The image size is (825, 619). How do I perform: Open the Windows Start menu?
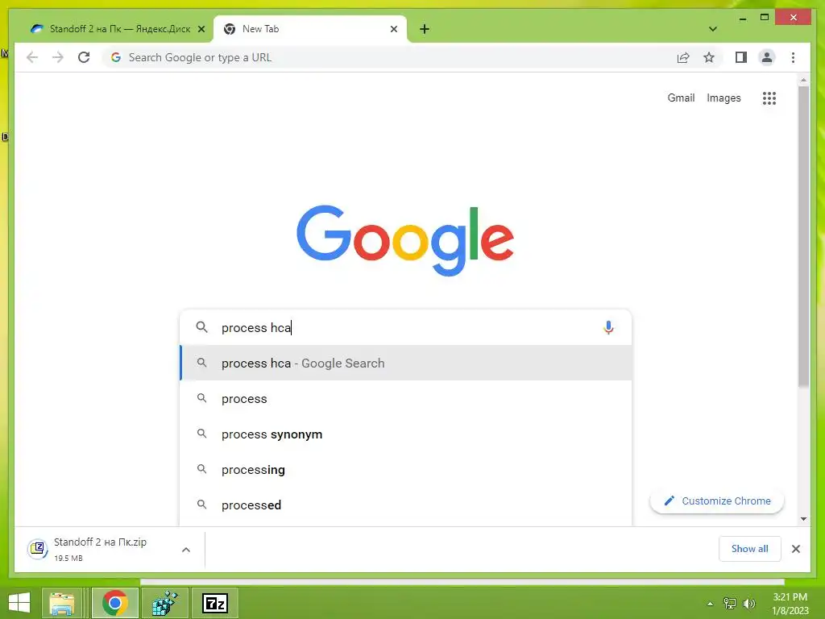[19, 603]
